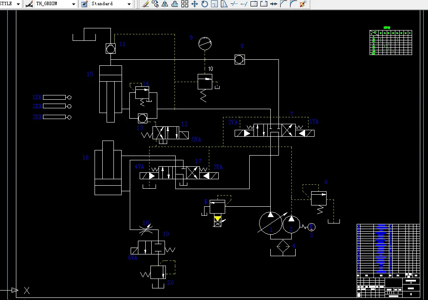Select the Offset tool

pos(175,4)
